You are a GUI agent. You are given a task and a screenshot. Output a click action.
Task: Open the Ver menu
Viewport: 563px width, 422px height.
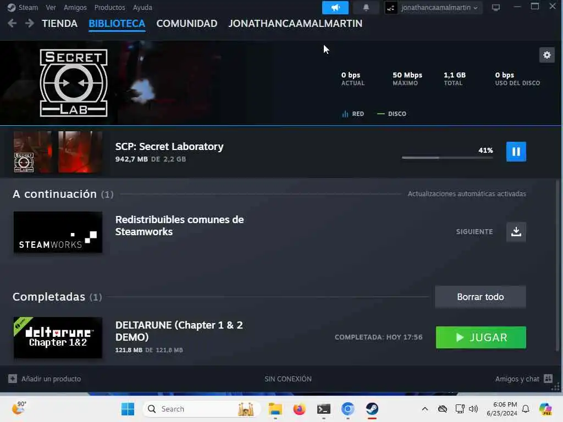pyautogui.click(x=51, y=8)
